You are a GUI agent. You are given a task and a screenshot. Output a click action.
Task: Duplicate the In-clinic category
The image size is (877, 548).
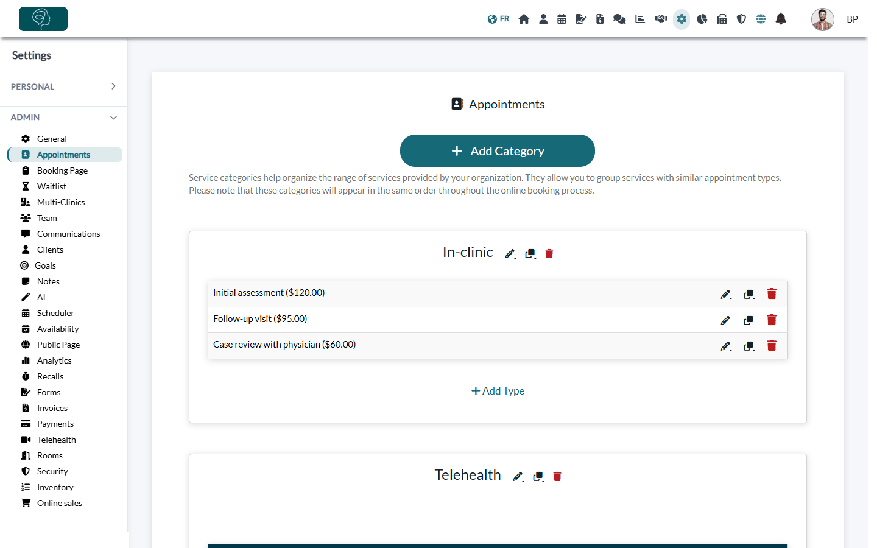coord(530,254)
